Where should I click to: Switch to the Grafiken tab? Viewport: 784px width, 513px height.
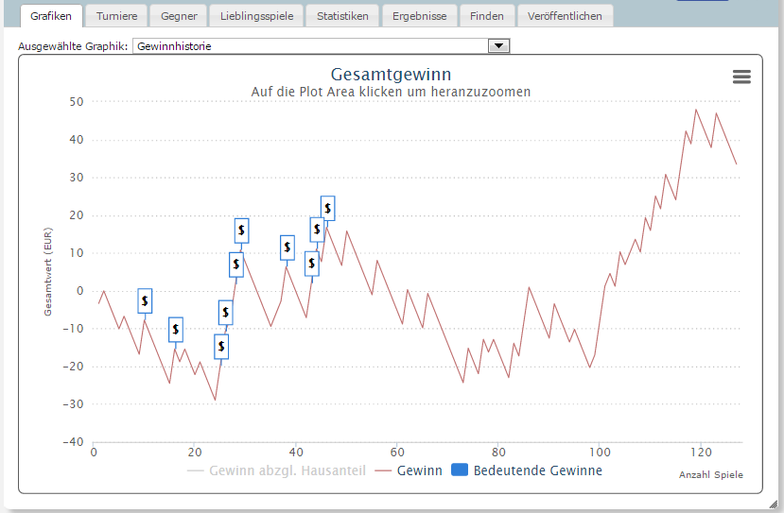tap(50, 16)
